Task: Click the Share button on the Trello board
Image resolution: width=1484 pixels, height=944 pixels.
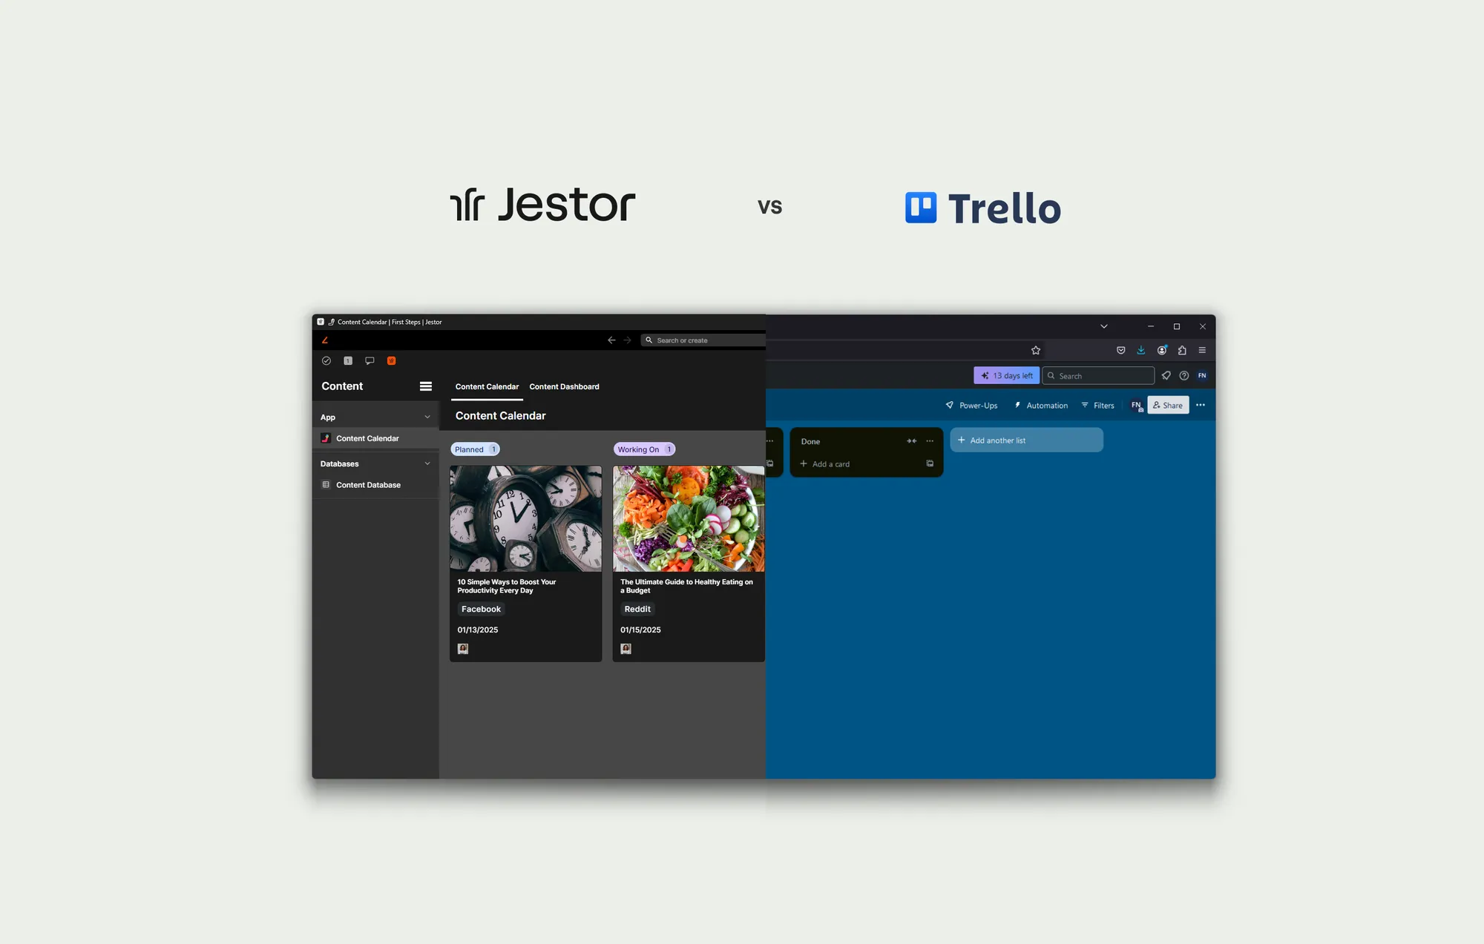Action: [x=1168, y=405]
